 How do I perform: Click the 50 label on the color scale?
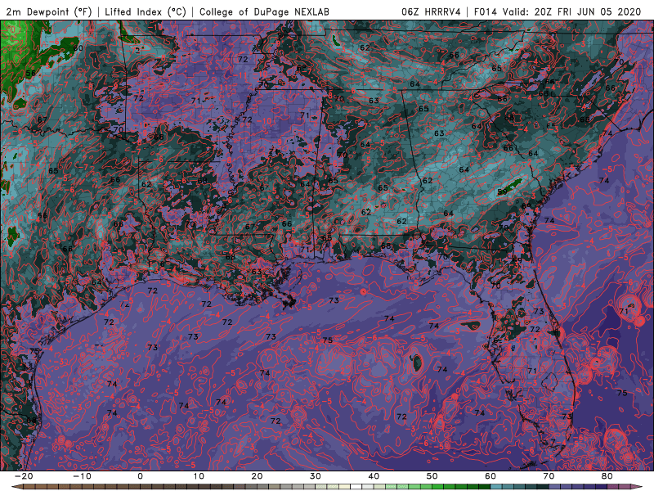click(x=432, y=476)
